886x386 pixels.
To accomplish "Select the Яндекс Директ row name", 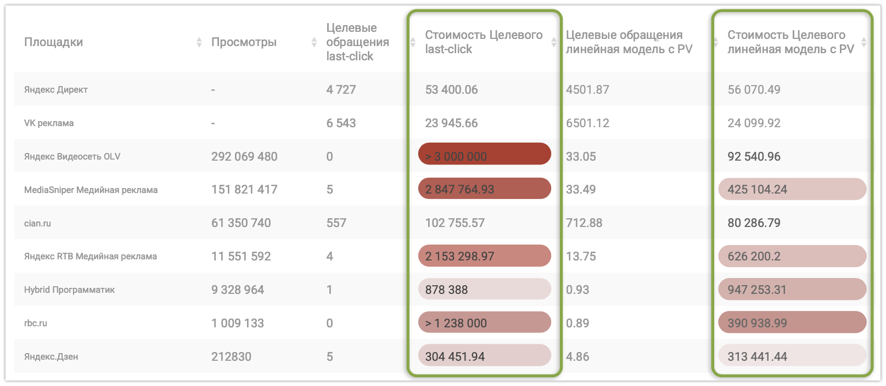I will [55, 90].
